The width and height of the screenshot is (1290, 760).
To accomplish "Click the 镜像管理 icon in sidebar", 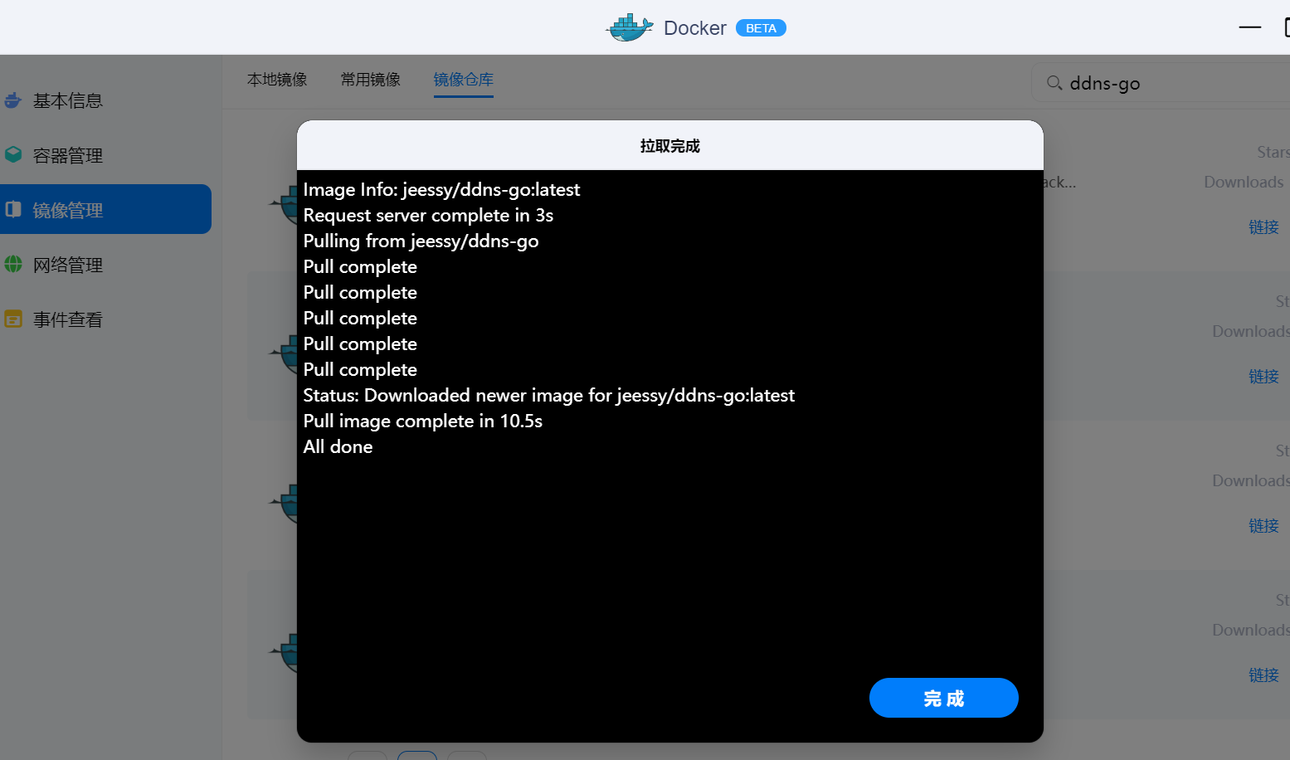I will click(13, 209).
